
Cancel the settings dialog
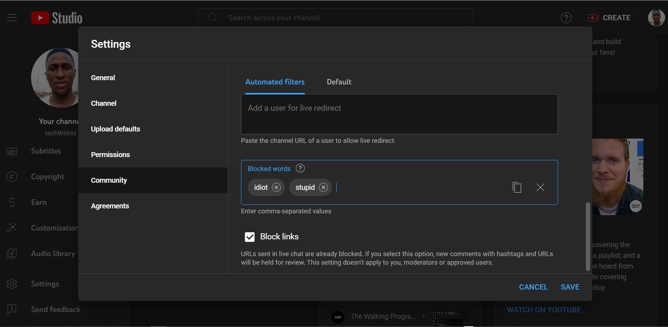coord(533,287)
